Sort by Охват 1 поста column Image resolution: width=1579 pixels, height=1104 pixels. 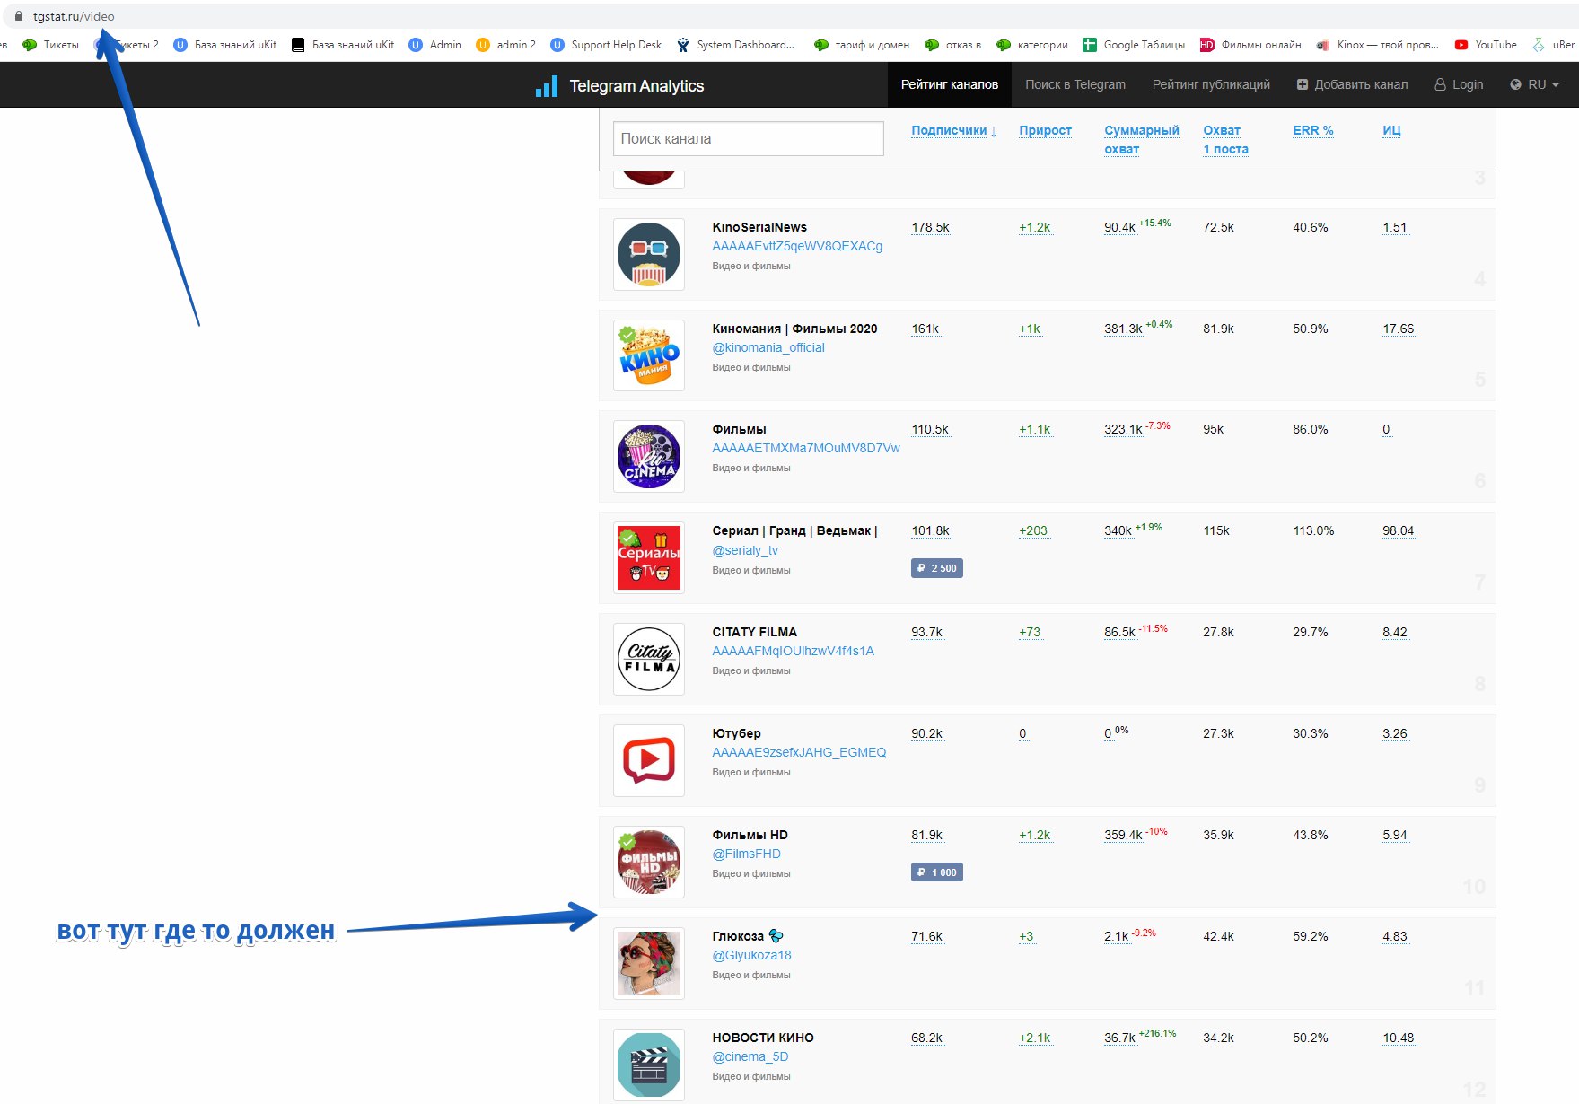1225,139
